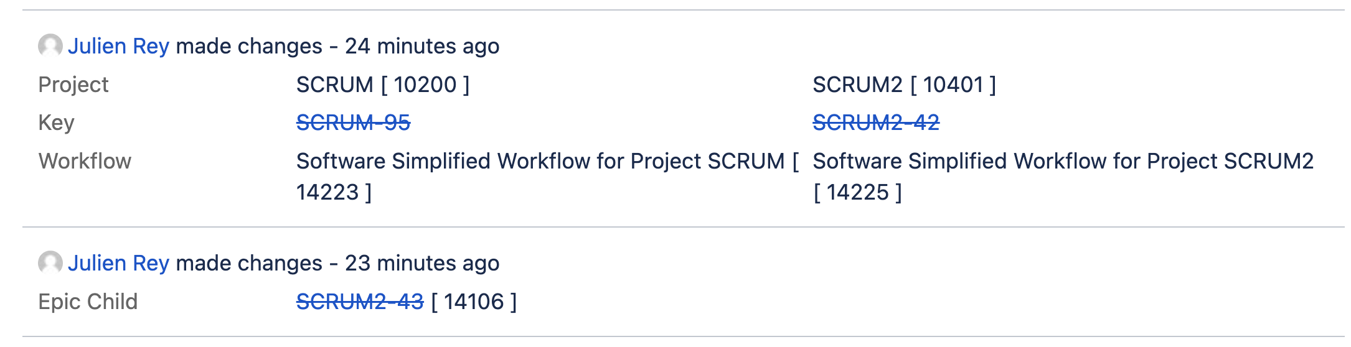The height and width of the screenshot is (347, 1351).
Task: Open Julien Rey's profile from the 23 minutes entry
Action: [118, 263]
